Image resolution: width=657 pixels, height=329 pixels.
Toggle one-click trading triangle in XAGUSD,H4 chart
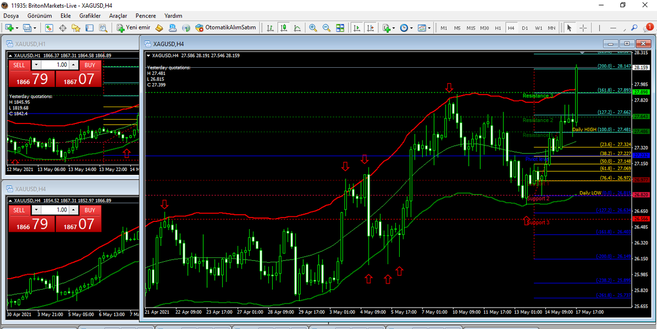click(148, 55)
